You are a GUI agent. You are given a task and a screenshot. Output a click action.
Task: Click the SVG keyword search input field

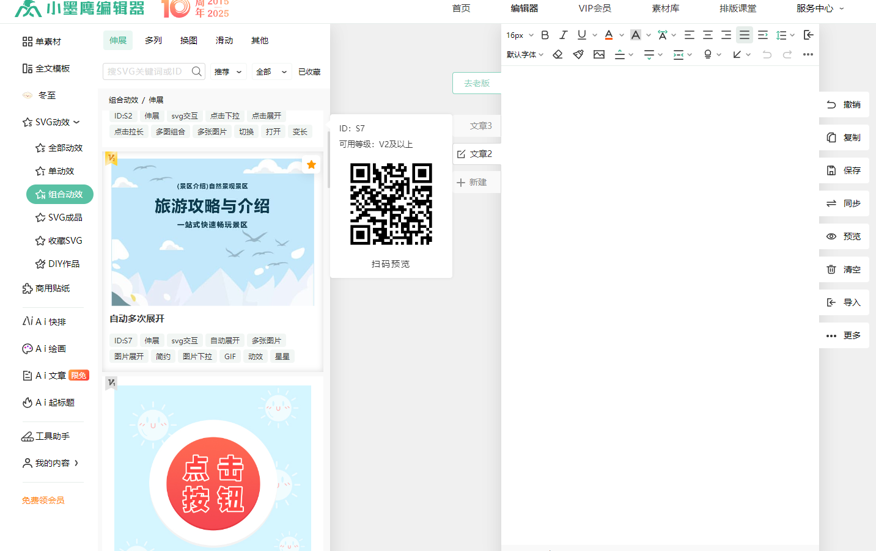(x=147, y=71)
